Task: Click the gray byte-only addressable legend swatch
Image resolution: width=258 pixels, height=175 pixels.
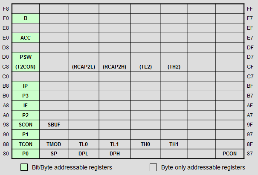Action: tap(153, 167)
